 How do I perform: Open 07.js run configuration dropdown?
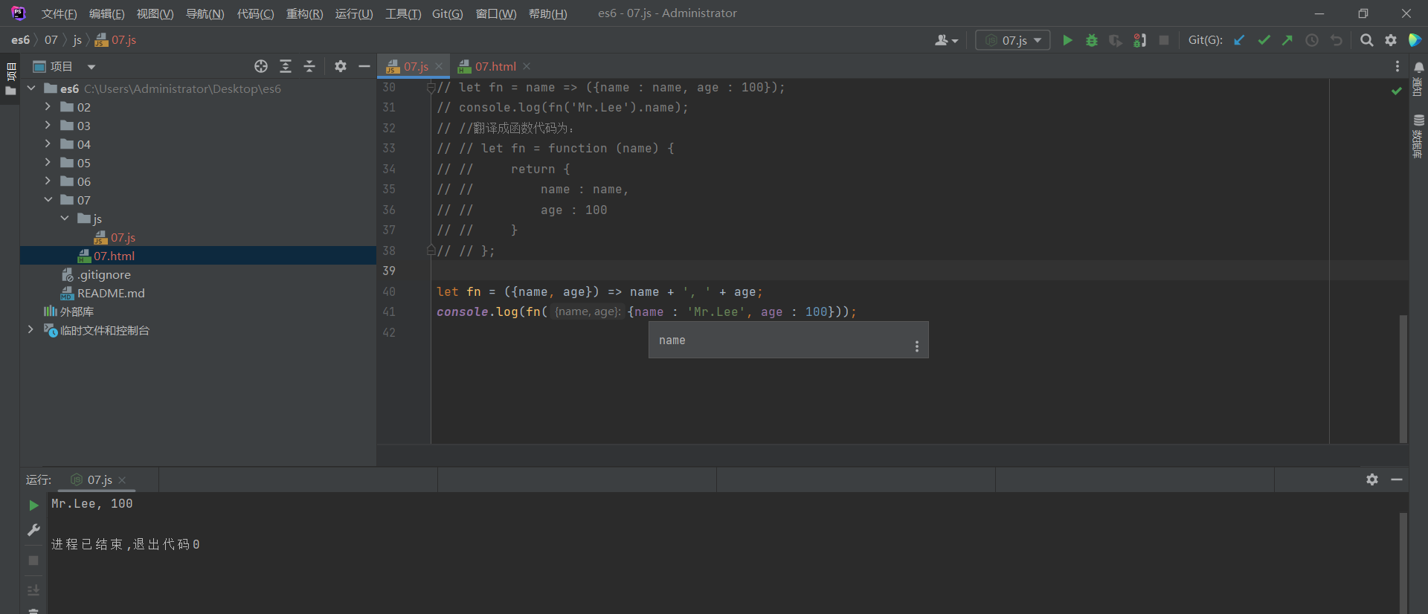tap(1013, 40)
